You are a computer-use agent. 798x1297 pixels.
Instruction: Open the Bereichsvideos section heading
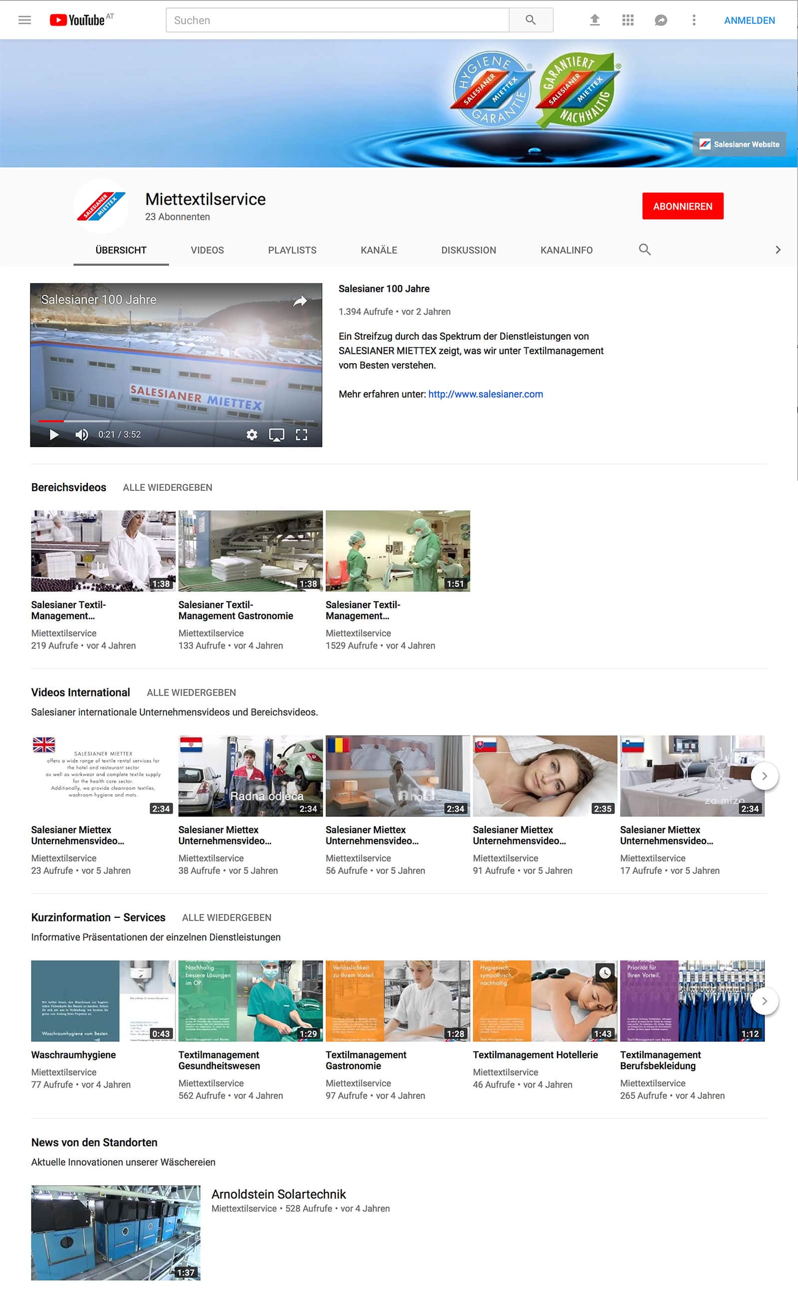tap(69, 487)
